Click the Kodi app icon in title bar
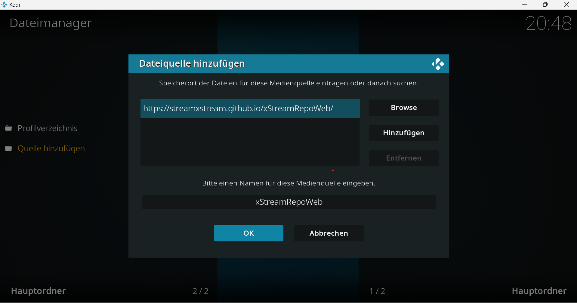Screen dimensions: 577x303 [x=4, y=5]
